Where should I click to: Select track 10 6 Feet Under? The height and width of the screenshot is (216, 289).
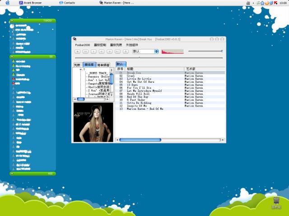coord(170,100)
